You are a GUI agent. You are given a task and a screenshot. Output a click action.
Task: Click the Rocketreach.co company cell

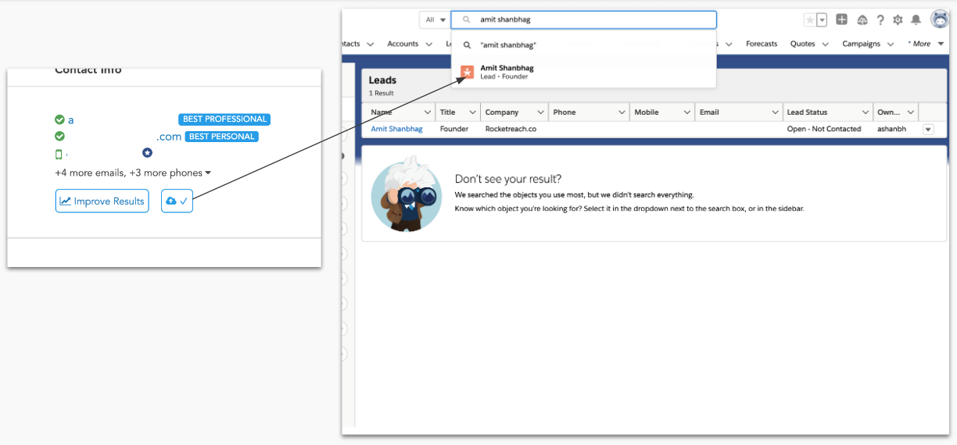[x=511, y=129]
